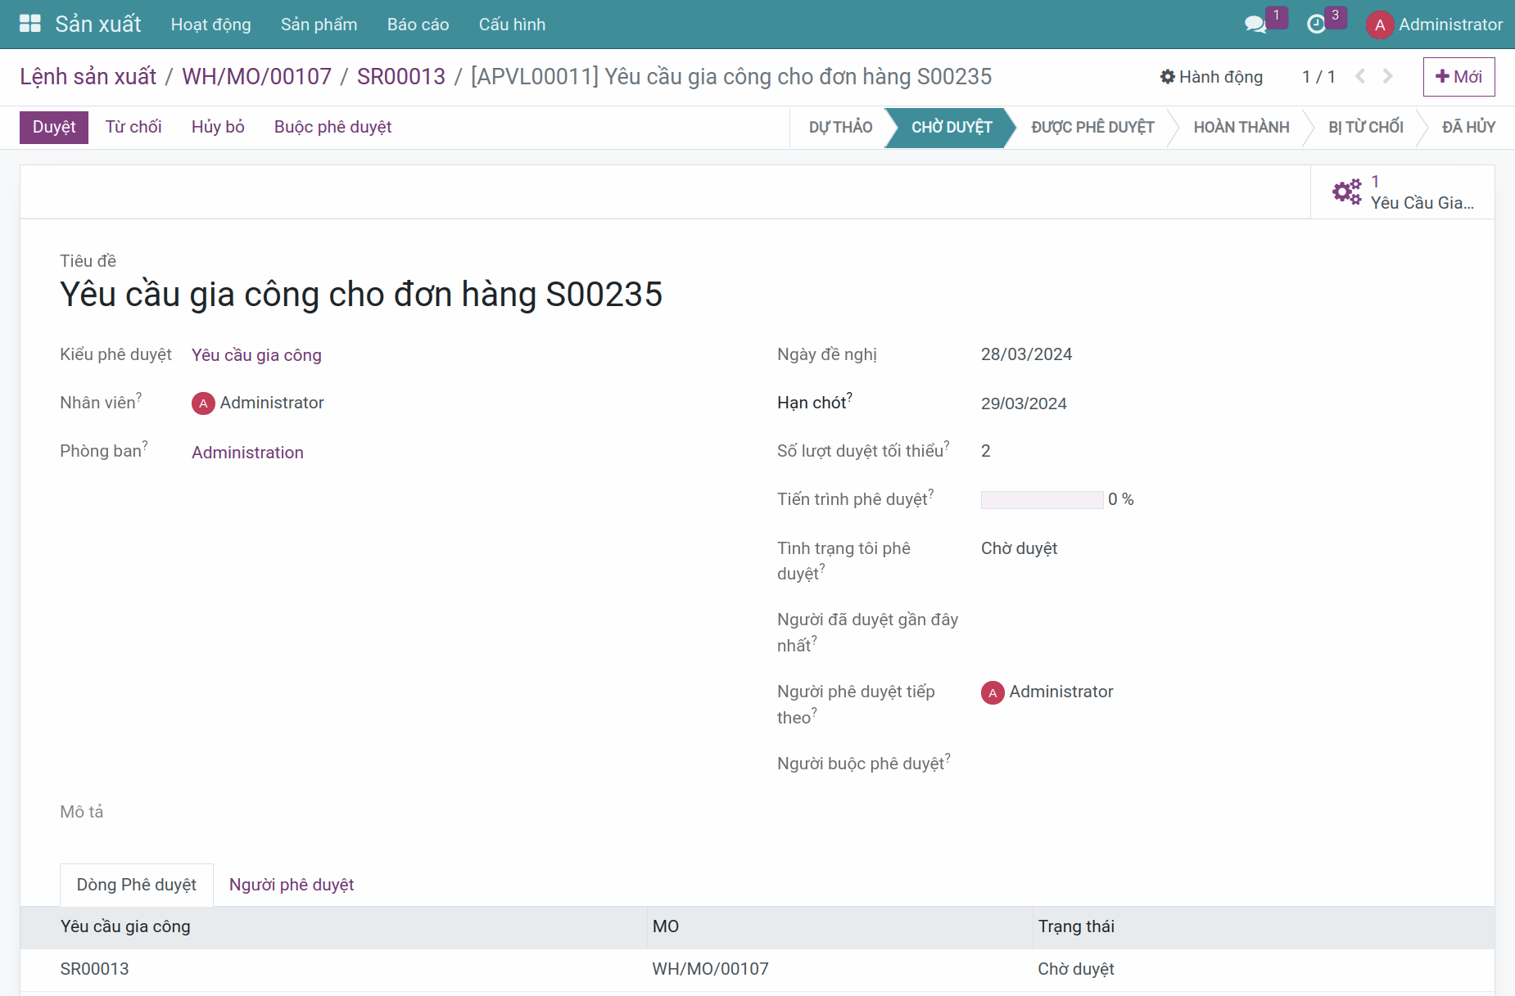Click the SR00013 row in approval lines
Viewport: 1515px width, 996px height.
(x=757, y=970)
